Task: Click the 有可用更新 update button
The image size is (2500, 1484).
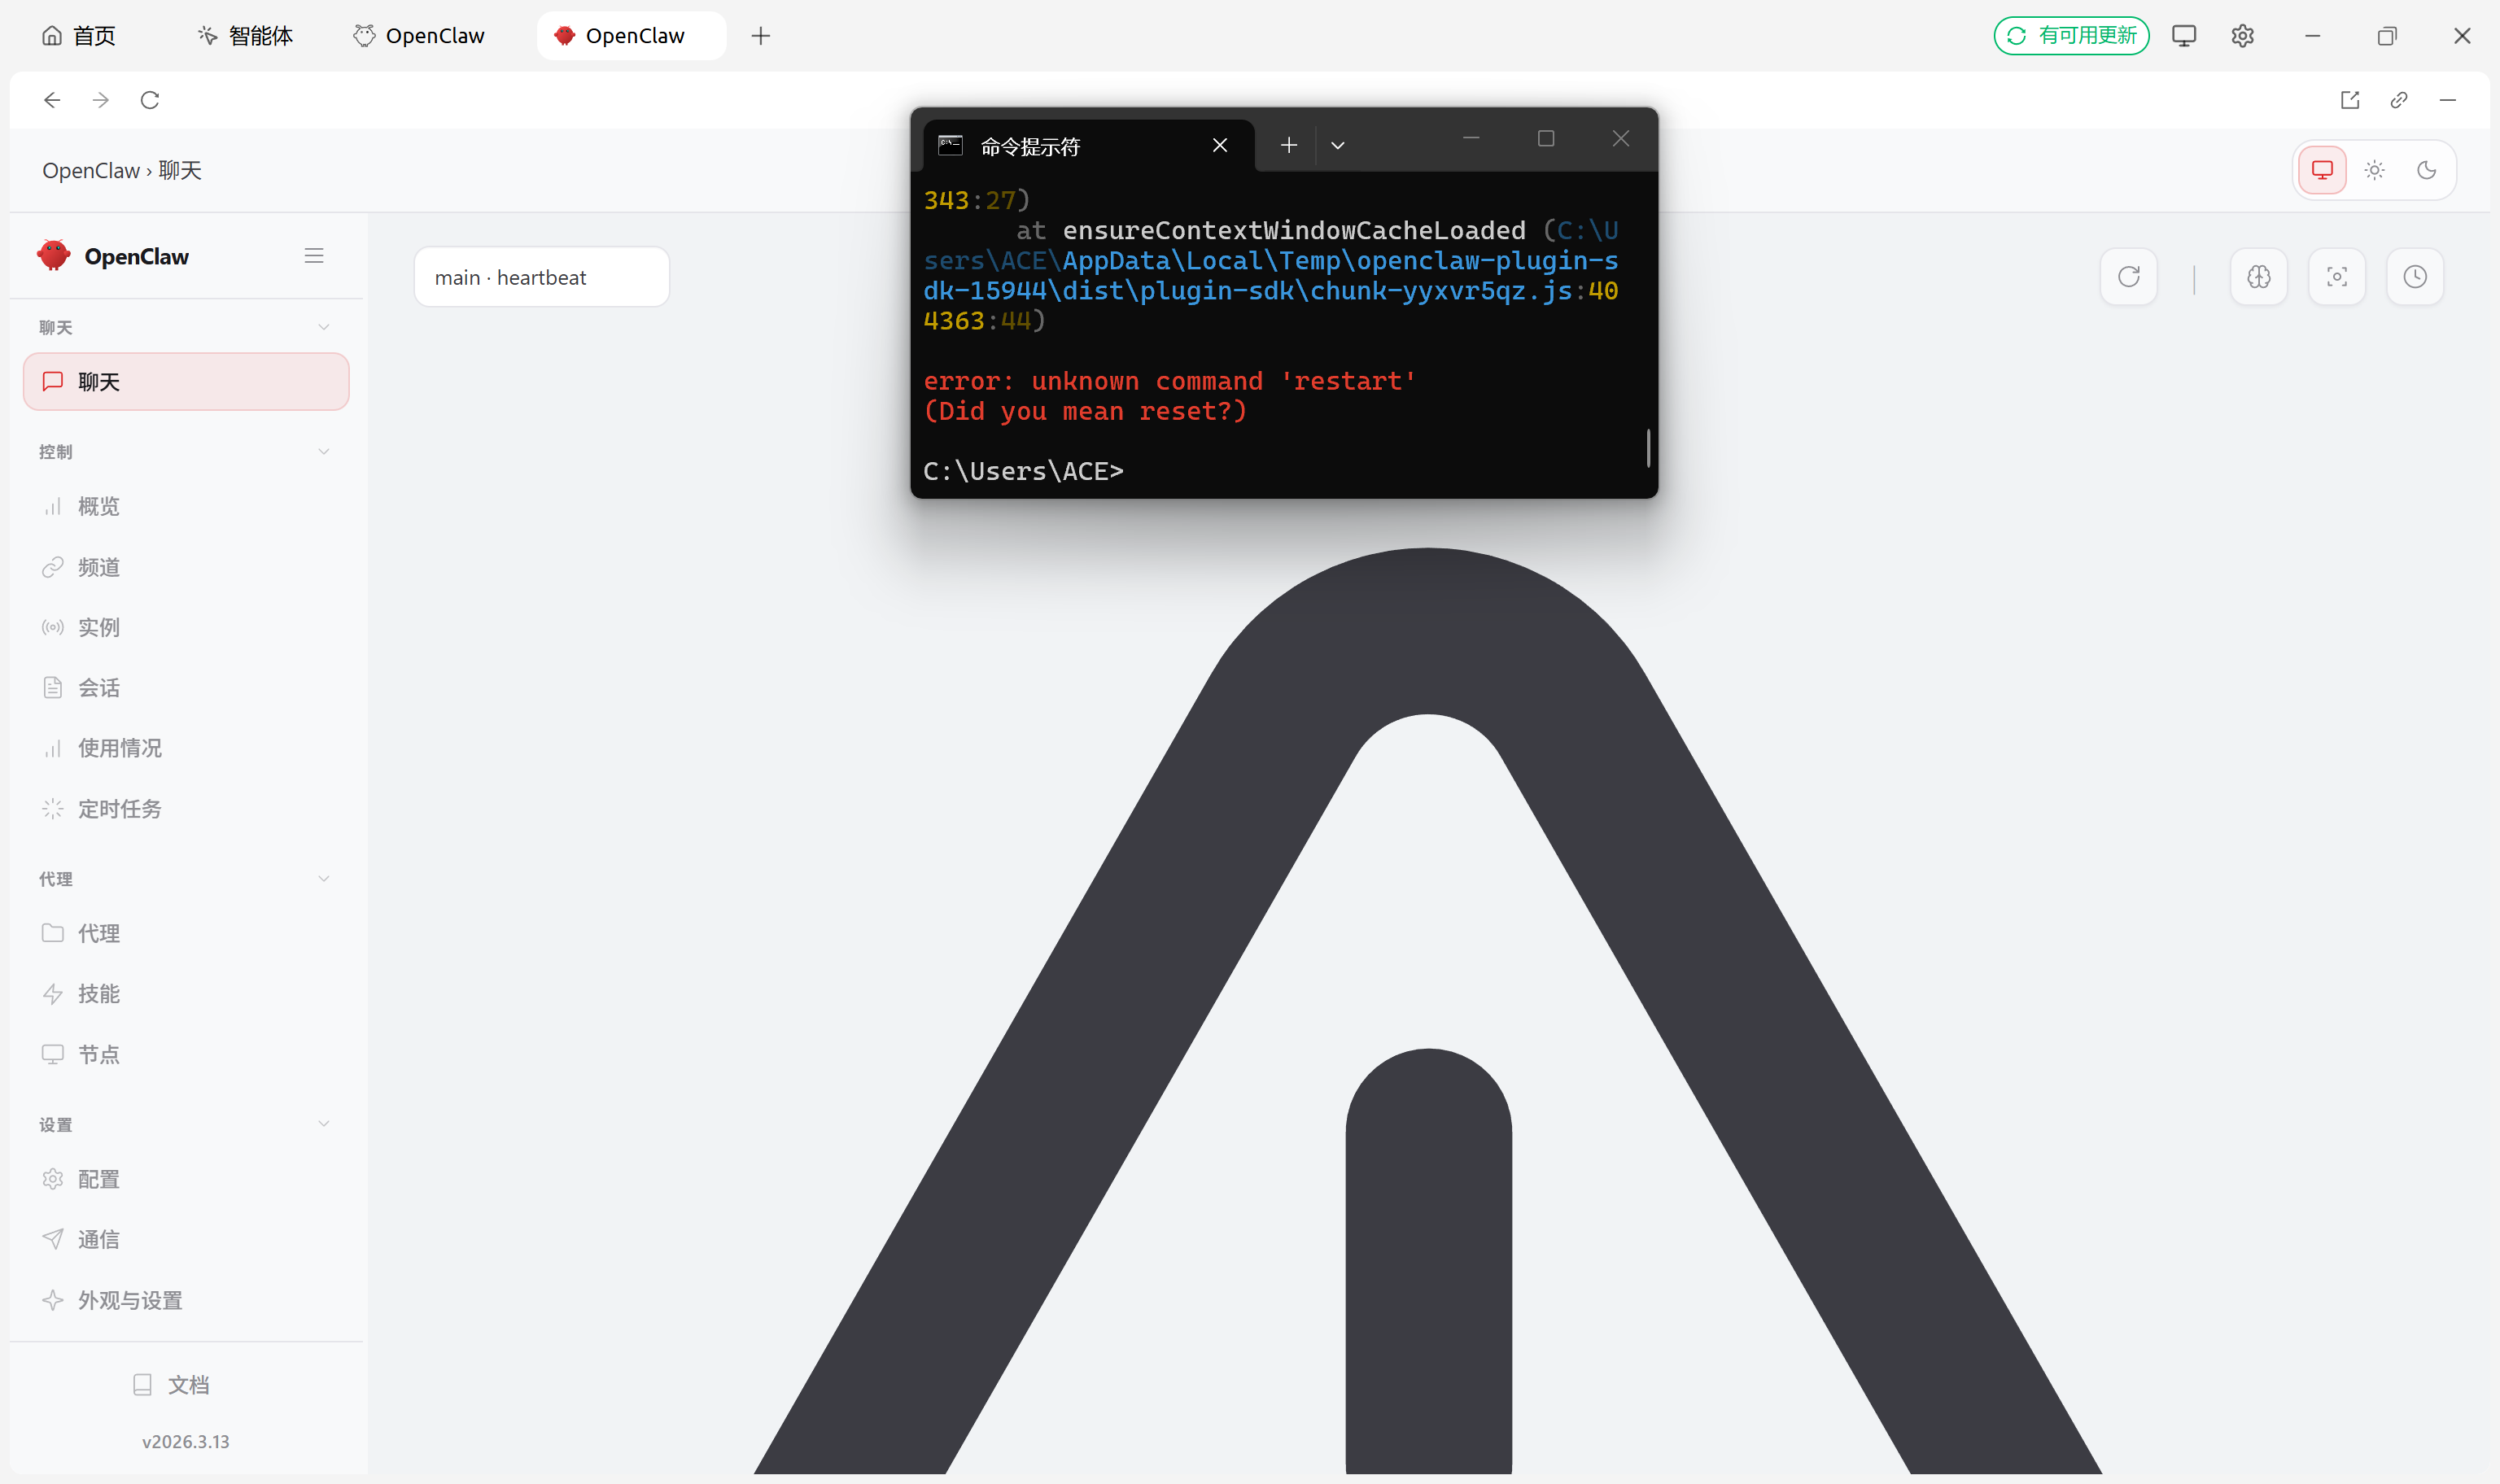Action: (2071, 36)
